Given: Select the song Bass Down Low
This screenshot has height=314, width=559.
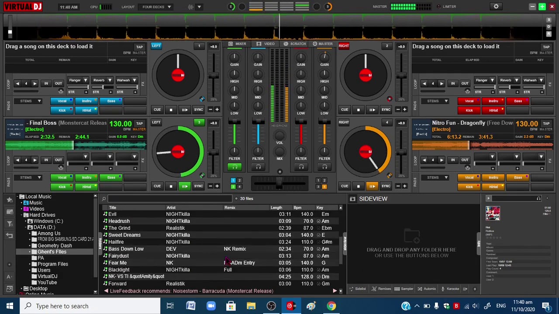Looking at the screenshot, I should [126, 249].
